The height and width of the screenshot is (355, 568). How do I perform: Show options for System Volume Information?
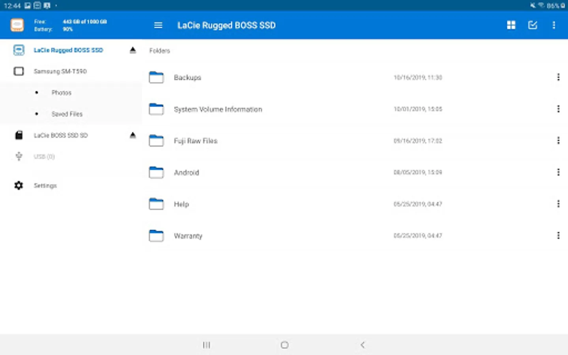(558, 109)
